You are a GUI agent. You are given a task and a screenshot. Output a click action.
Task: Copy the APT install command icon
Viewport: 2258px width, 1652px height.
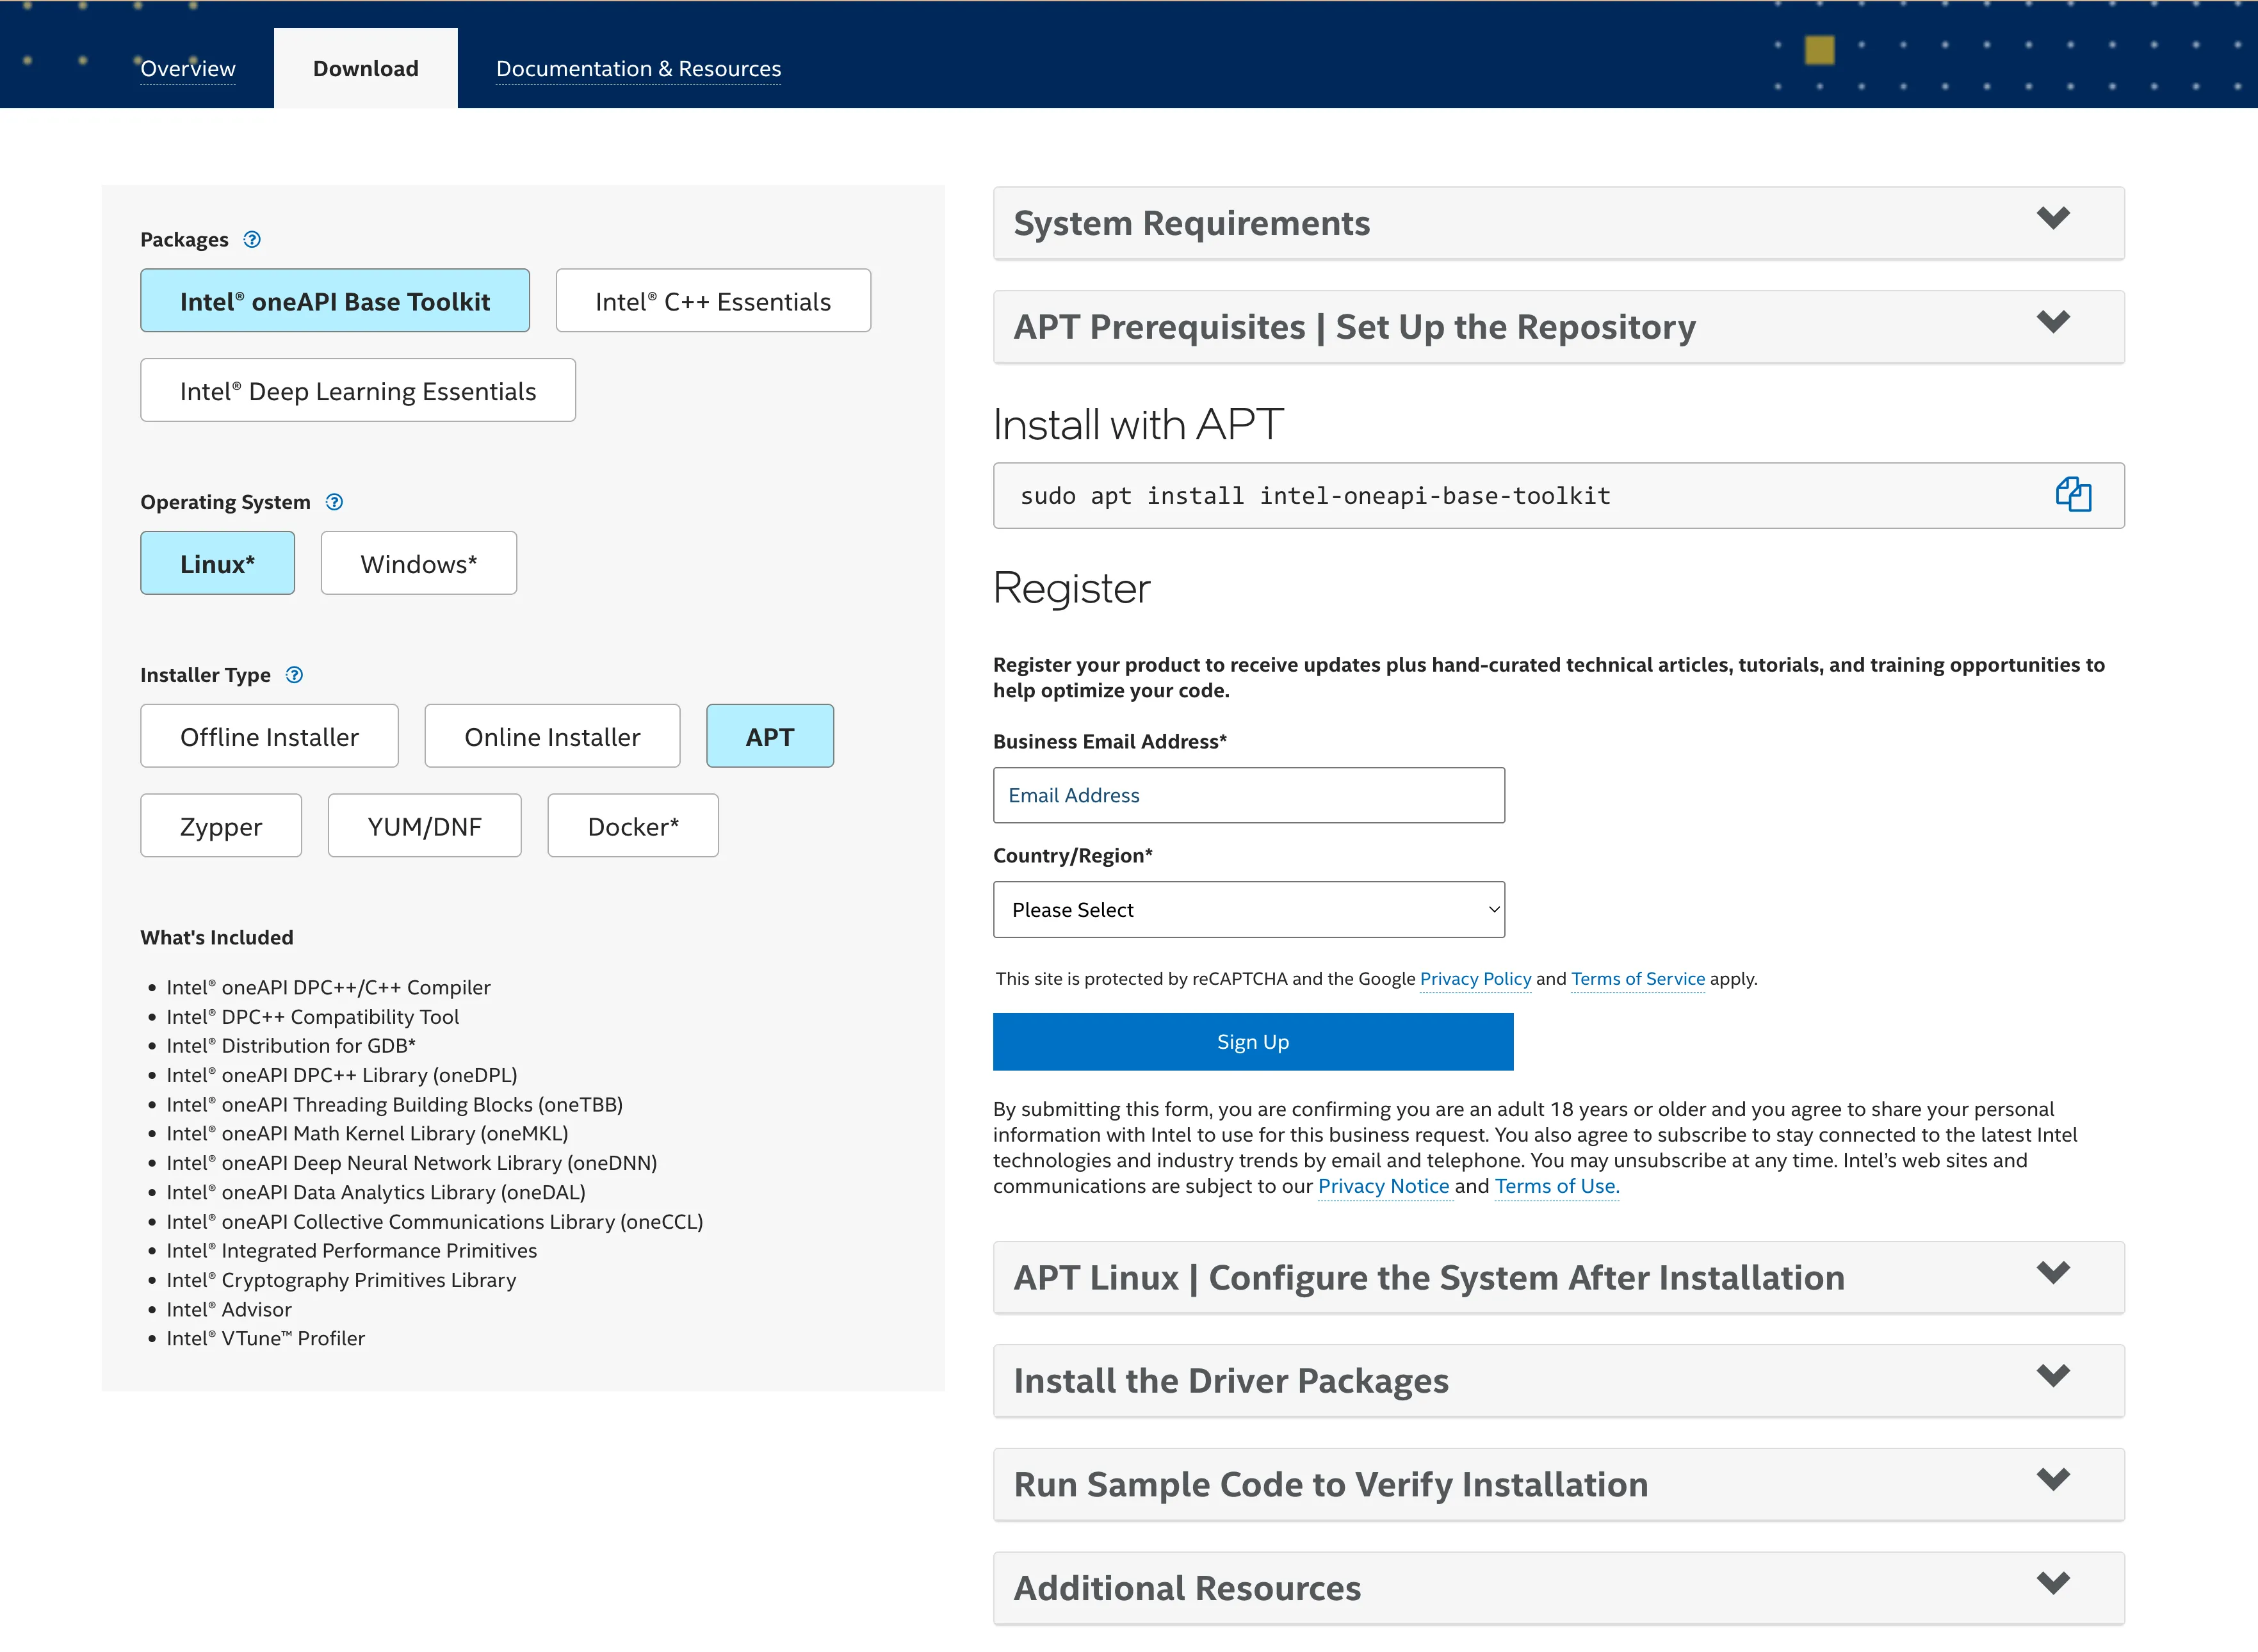(2073, 495)
